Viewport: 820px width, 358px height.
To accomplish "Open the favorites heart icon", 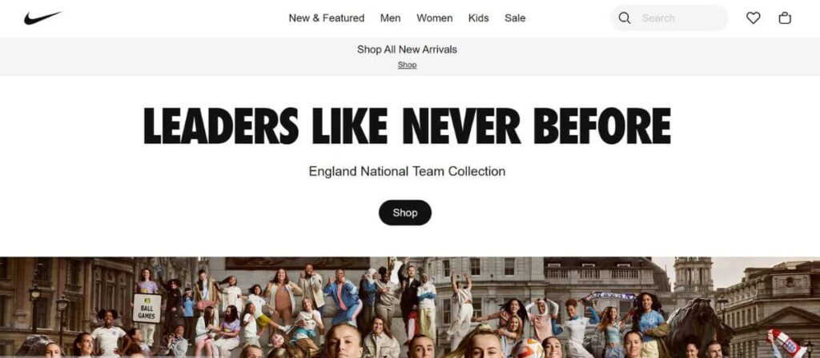I will [x=753, y=18].
